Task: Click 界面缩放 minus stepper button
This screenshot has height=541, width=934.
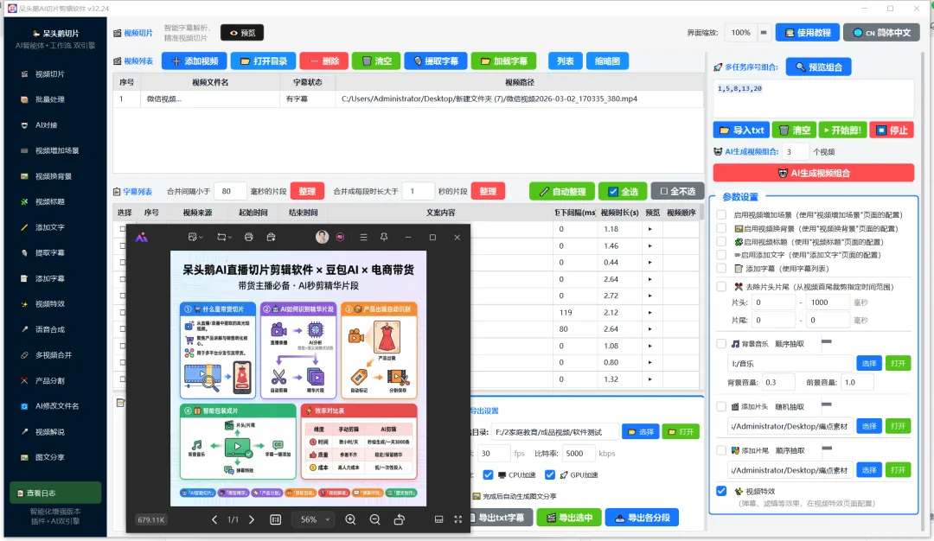Action: pyautogui.click(x=763, y=33)
